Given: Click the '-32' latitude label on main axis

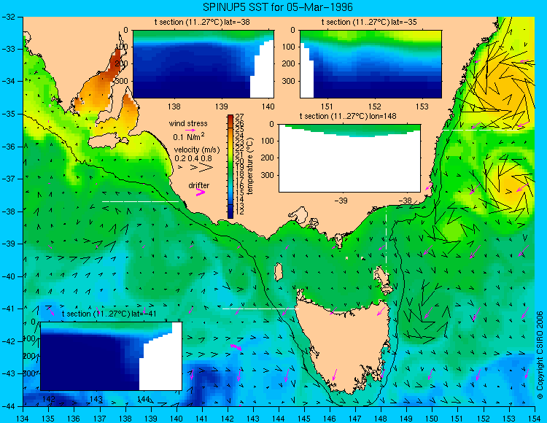Looking at the screenshot, I should pyautogui.click(x=9, y=17).
